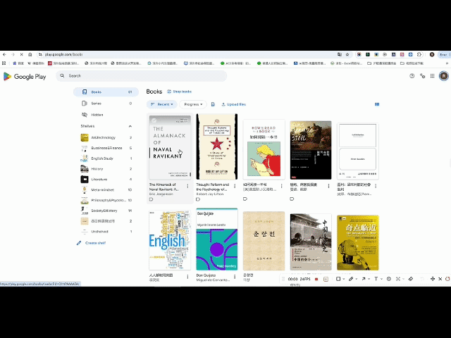
Task: Switch view with the grid layout icon
Action: (x=377, y=104)
